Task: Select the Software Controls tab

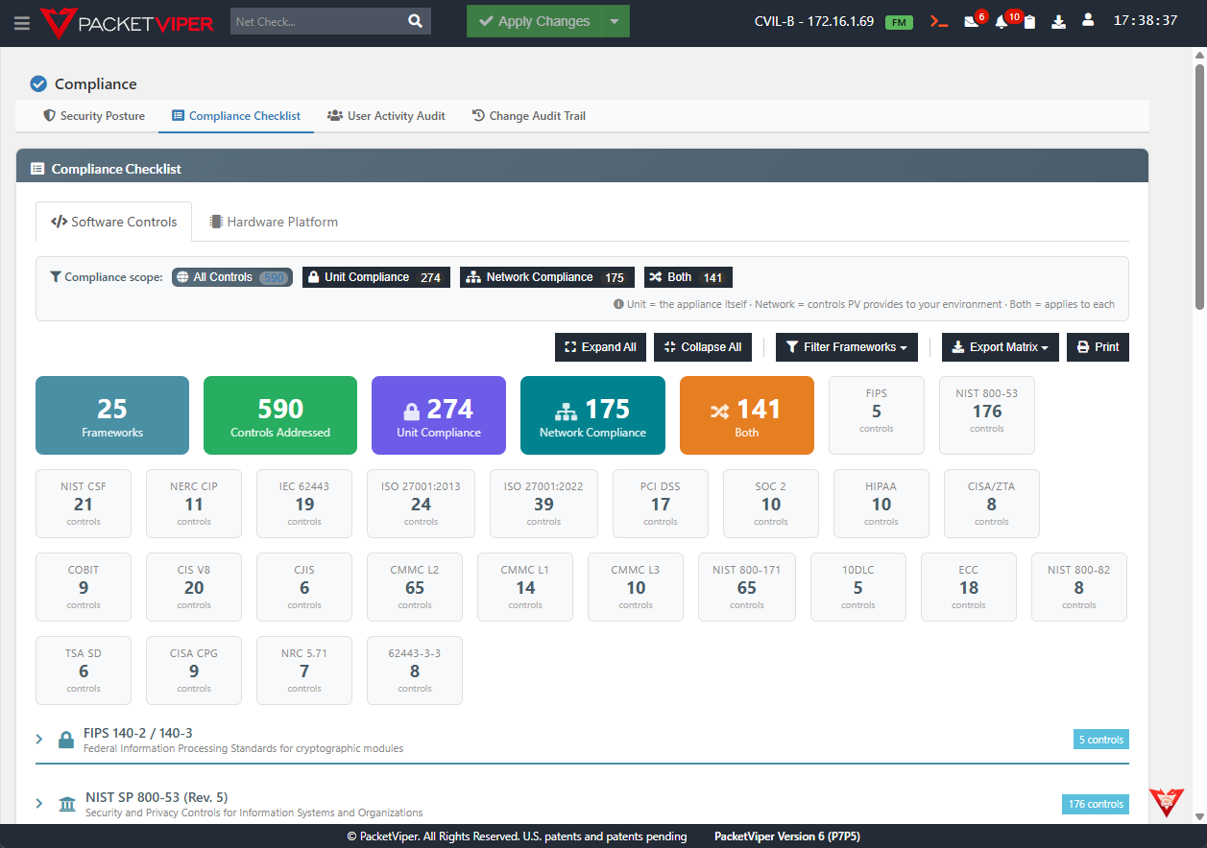Action: 114,222
